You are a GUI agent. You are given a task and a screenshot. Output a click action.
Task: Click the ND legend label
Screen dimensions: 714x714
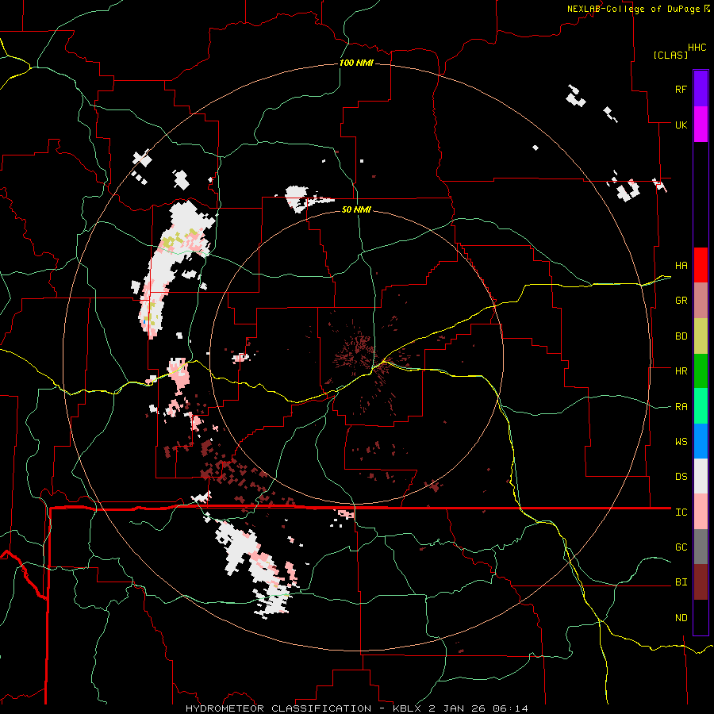pyautogui.click(x=681, y=618)
